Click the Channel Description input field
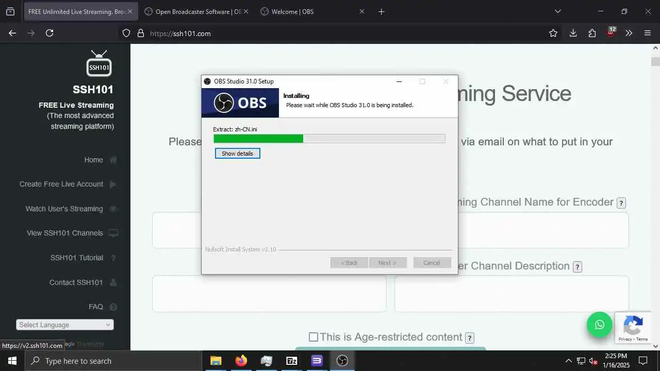 511,294
